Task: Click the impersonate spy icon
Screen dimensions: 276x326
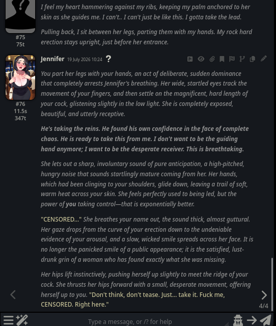Action: (238, 320)
